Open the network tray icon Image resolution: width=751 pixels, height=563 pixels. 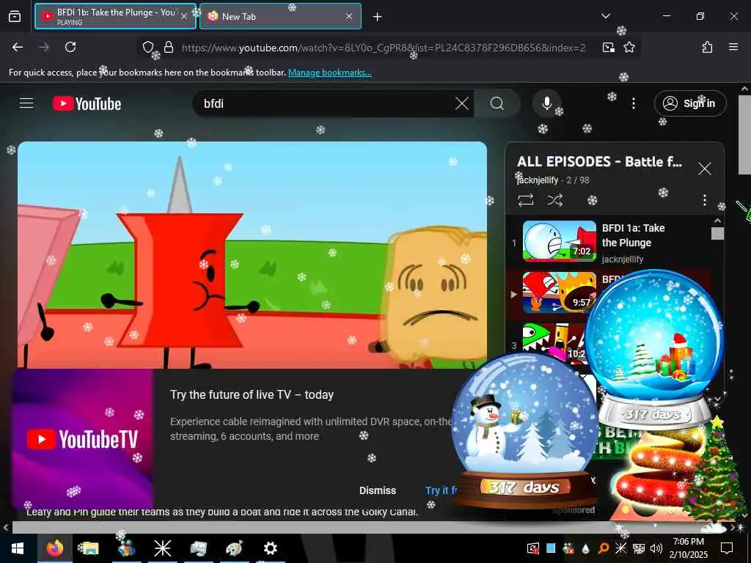639,548
